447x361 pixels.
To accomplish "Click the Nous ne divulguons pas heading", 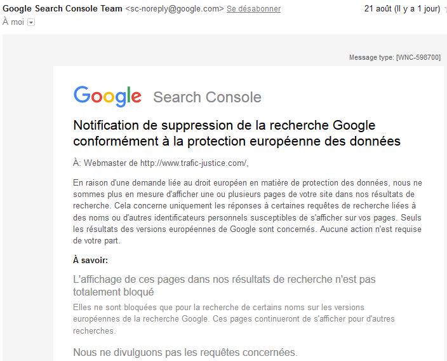I will click(185, 352).
